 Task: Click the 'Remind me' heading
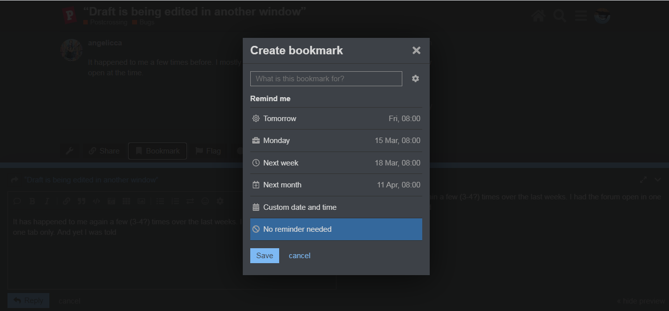click(270, 99)
